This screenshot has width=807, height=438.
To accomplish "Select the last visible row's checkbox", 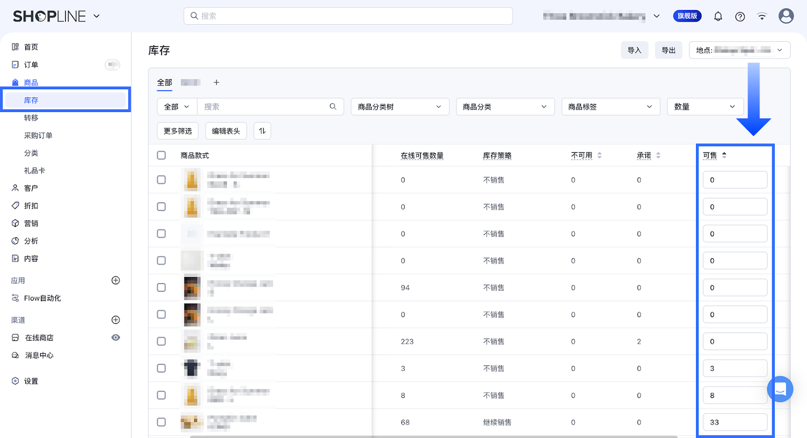I will tap(161, 422).
